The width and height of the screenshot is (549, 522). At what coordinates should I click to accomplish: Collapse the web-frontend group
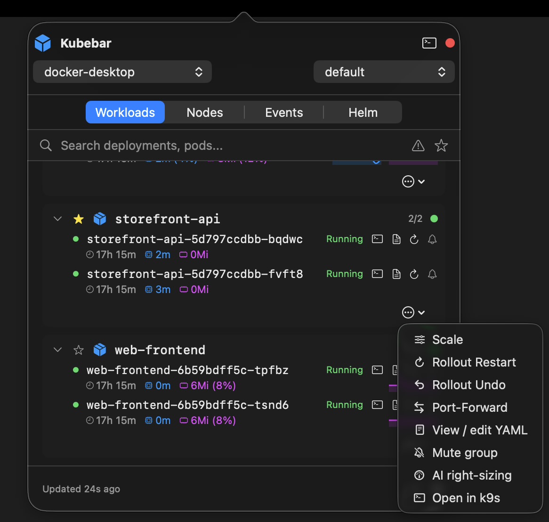tap(58, 350)
